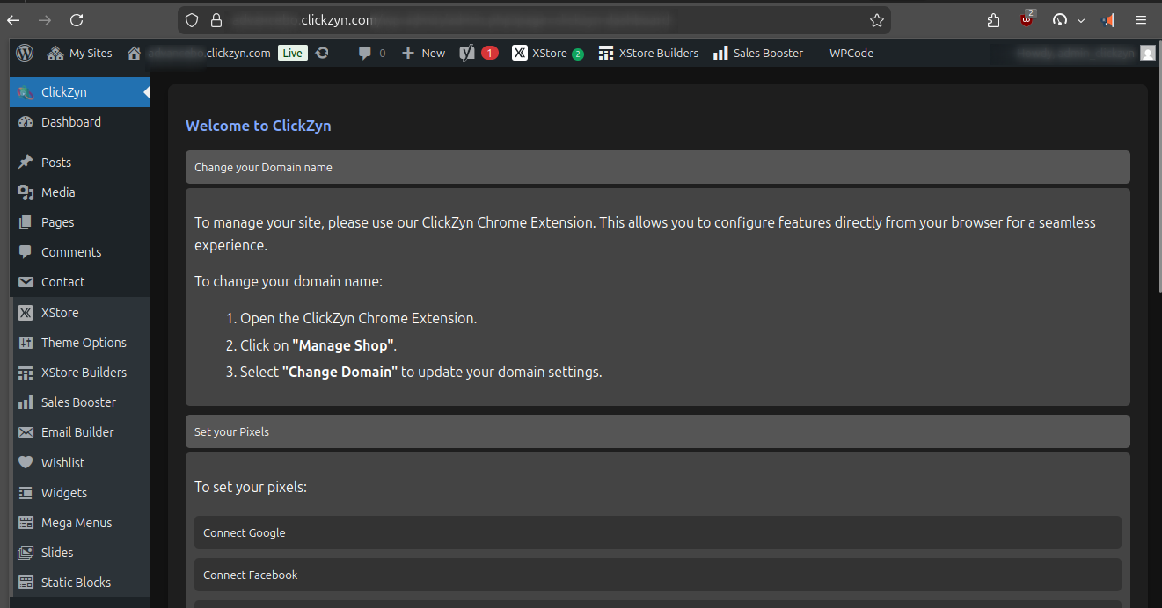Image resolution: width=1162 pixels, height=608 pixels.
Task: Click the Live status badge
Action: tap(292, 53)
